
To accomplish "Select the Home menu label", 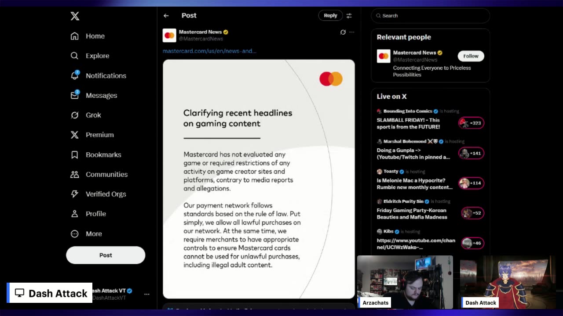I will tap(95, 36).
